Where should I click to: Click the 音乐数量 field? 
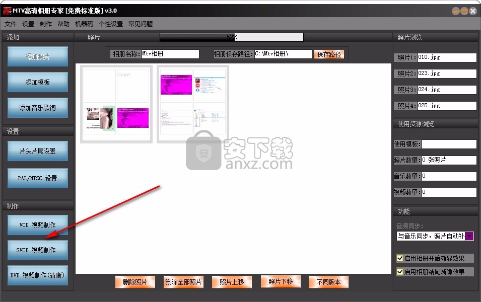click(x=449, y=176)
